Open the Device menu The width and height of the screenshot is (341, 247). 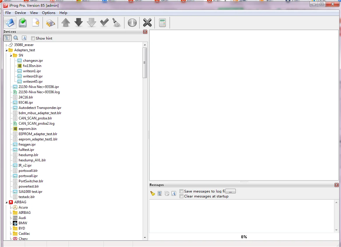[20, 13]
